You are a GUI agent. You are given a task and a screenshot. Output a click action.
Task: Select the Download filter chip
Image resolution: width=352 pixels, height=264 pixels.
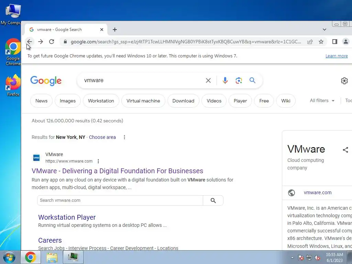point(183,101)
